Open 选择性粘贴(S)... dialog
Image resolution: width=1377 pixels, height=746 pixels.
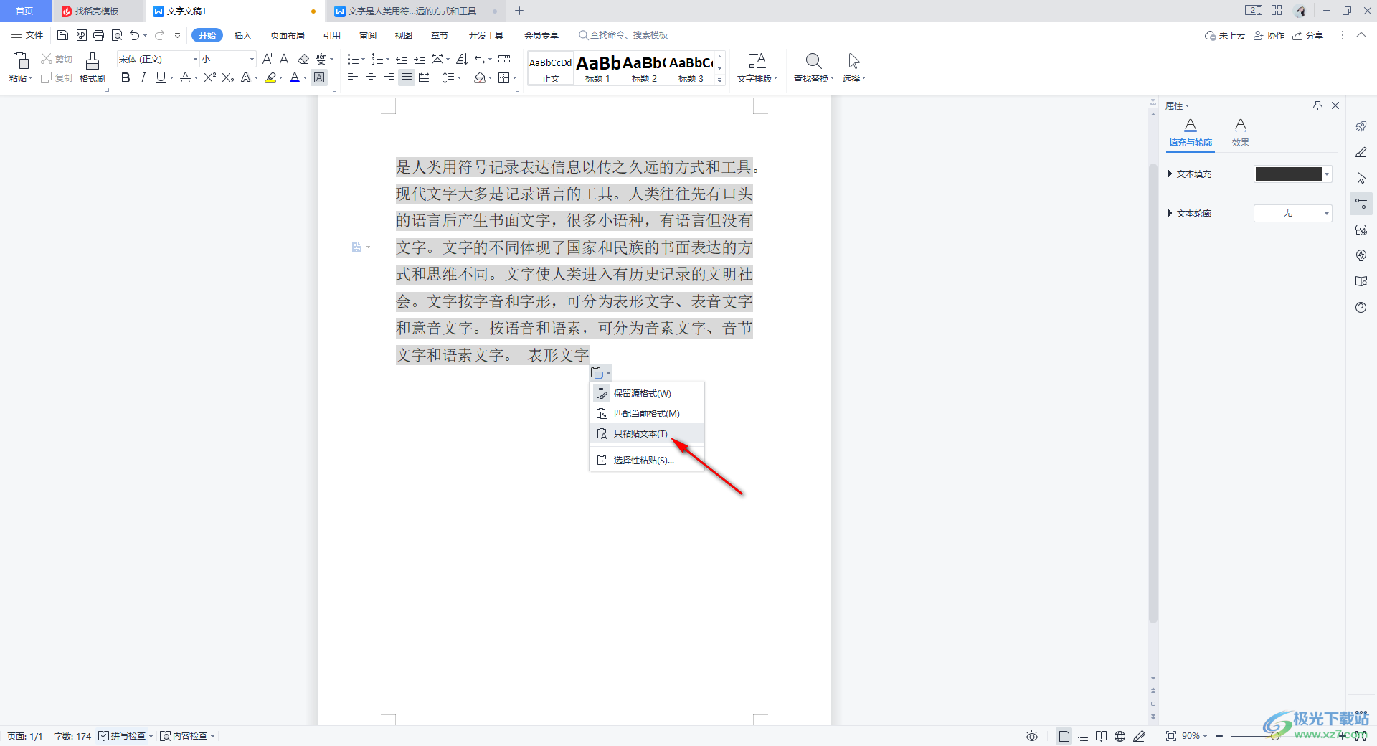tap(646, 460)
